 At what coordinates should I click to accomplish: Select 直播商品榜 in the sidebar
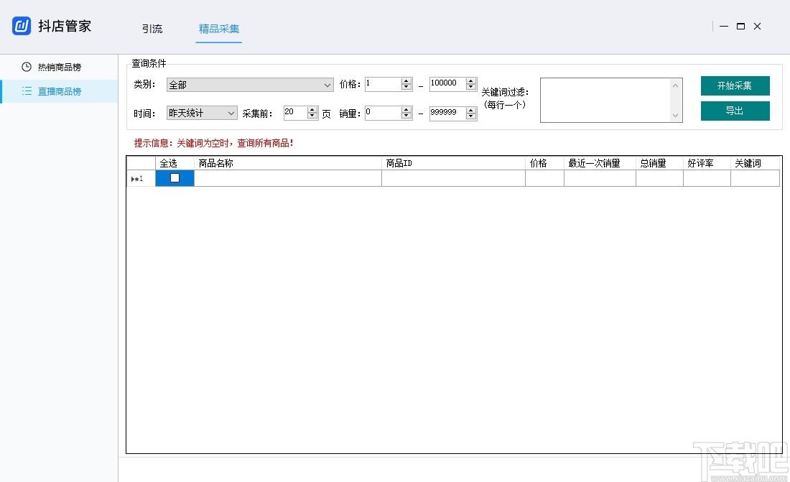coord(60,91)
